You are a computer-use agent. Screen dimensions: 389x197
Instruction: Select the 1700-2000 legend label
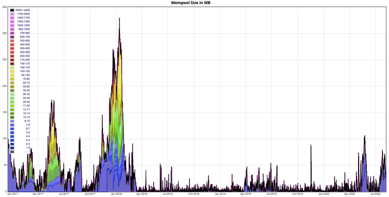(23, 14)
